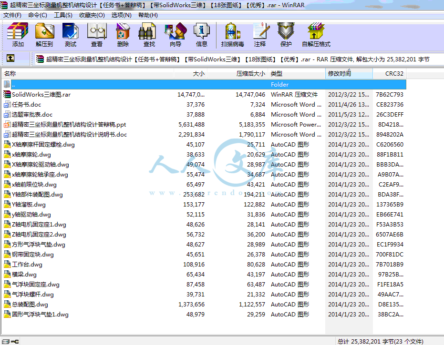Click the disk drive icon in the status bar
Screen dimensions: 444x345
point(6,342)
